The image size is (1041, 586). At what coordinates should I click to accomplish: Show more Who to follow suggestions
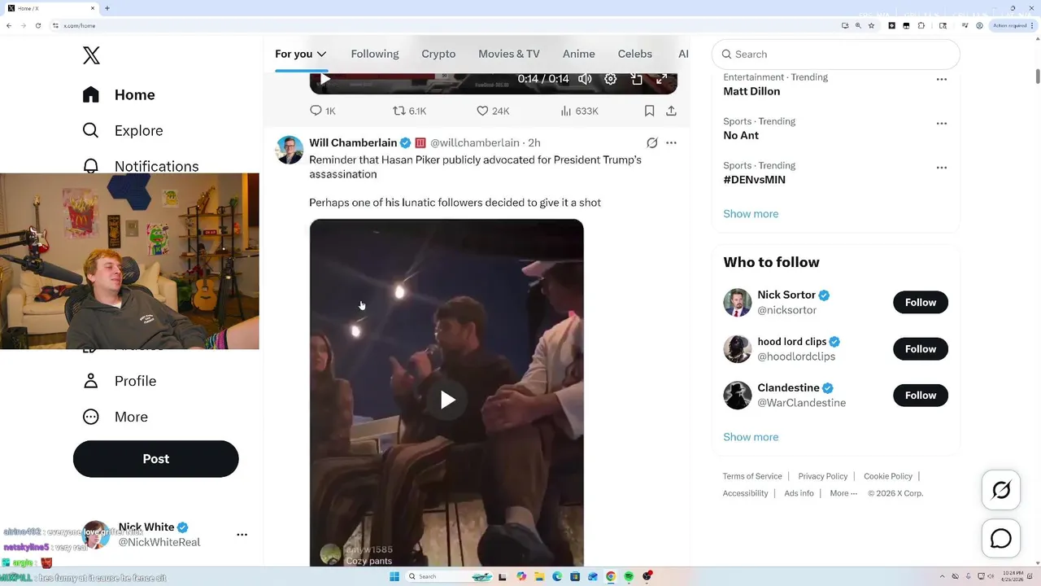pos(751,437)
